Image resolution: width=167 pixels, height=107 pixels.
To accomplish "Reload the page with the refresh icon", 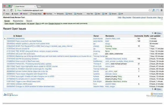I will click(x=11, y=10).
